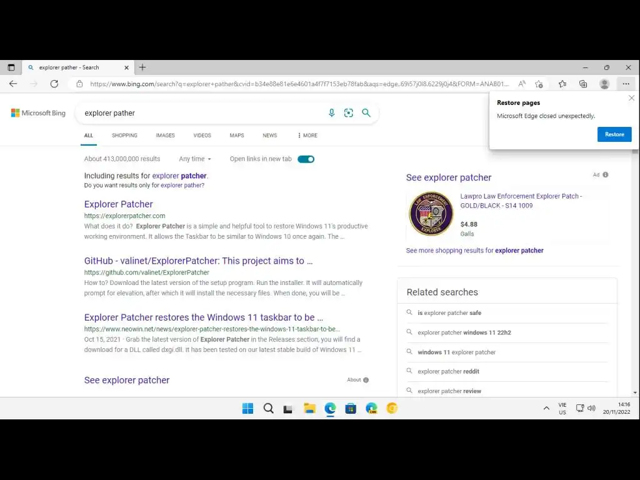Close the explorer pather search tab
This screenshot has width=640, height=480.
pyautogui.click(x=126, y=67)
